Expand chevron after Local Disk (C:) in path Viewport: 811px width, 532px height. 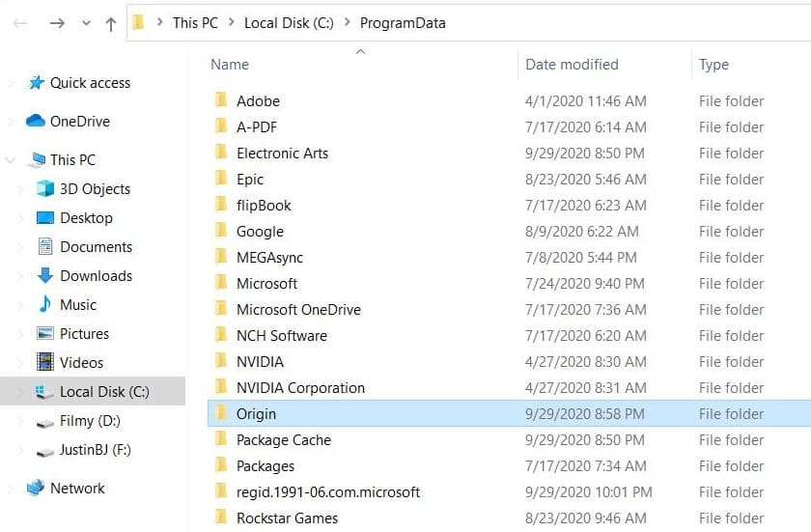pyautogui.click(x=348, y=22)
